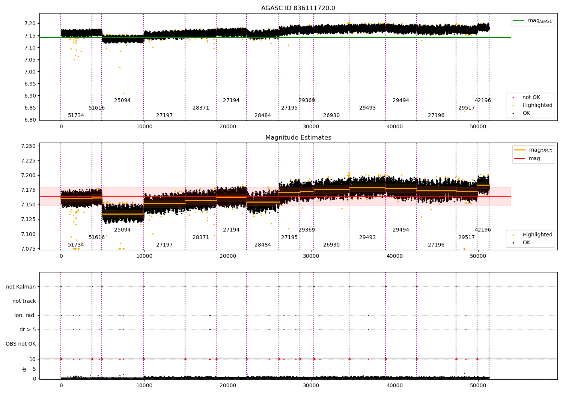Click the 7.075 y-axis tick label
This screenshot has height=394, width=563.
pos(29,249)
